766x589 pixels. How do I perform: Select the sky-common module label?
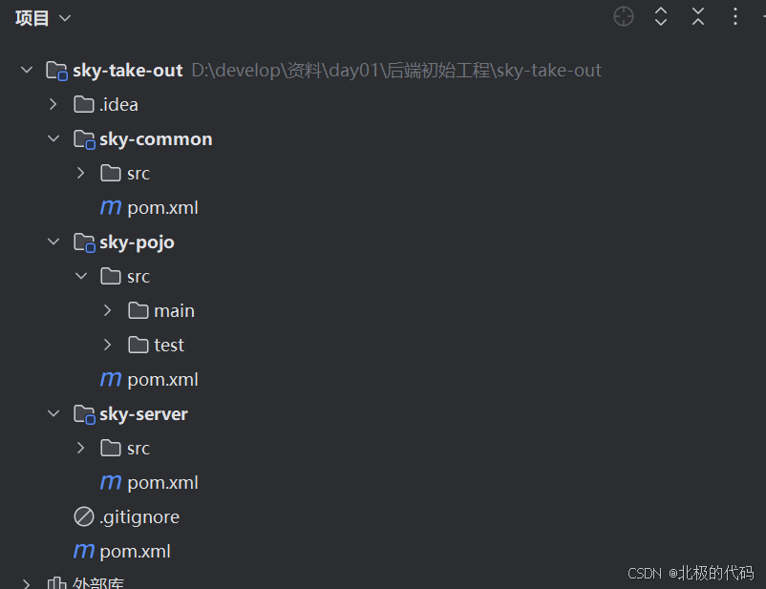pos(156,138)
